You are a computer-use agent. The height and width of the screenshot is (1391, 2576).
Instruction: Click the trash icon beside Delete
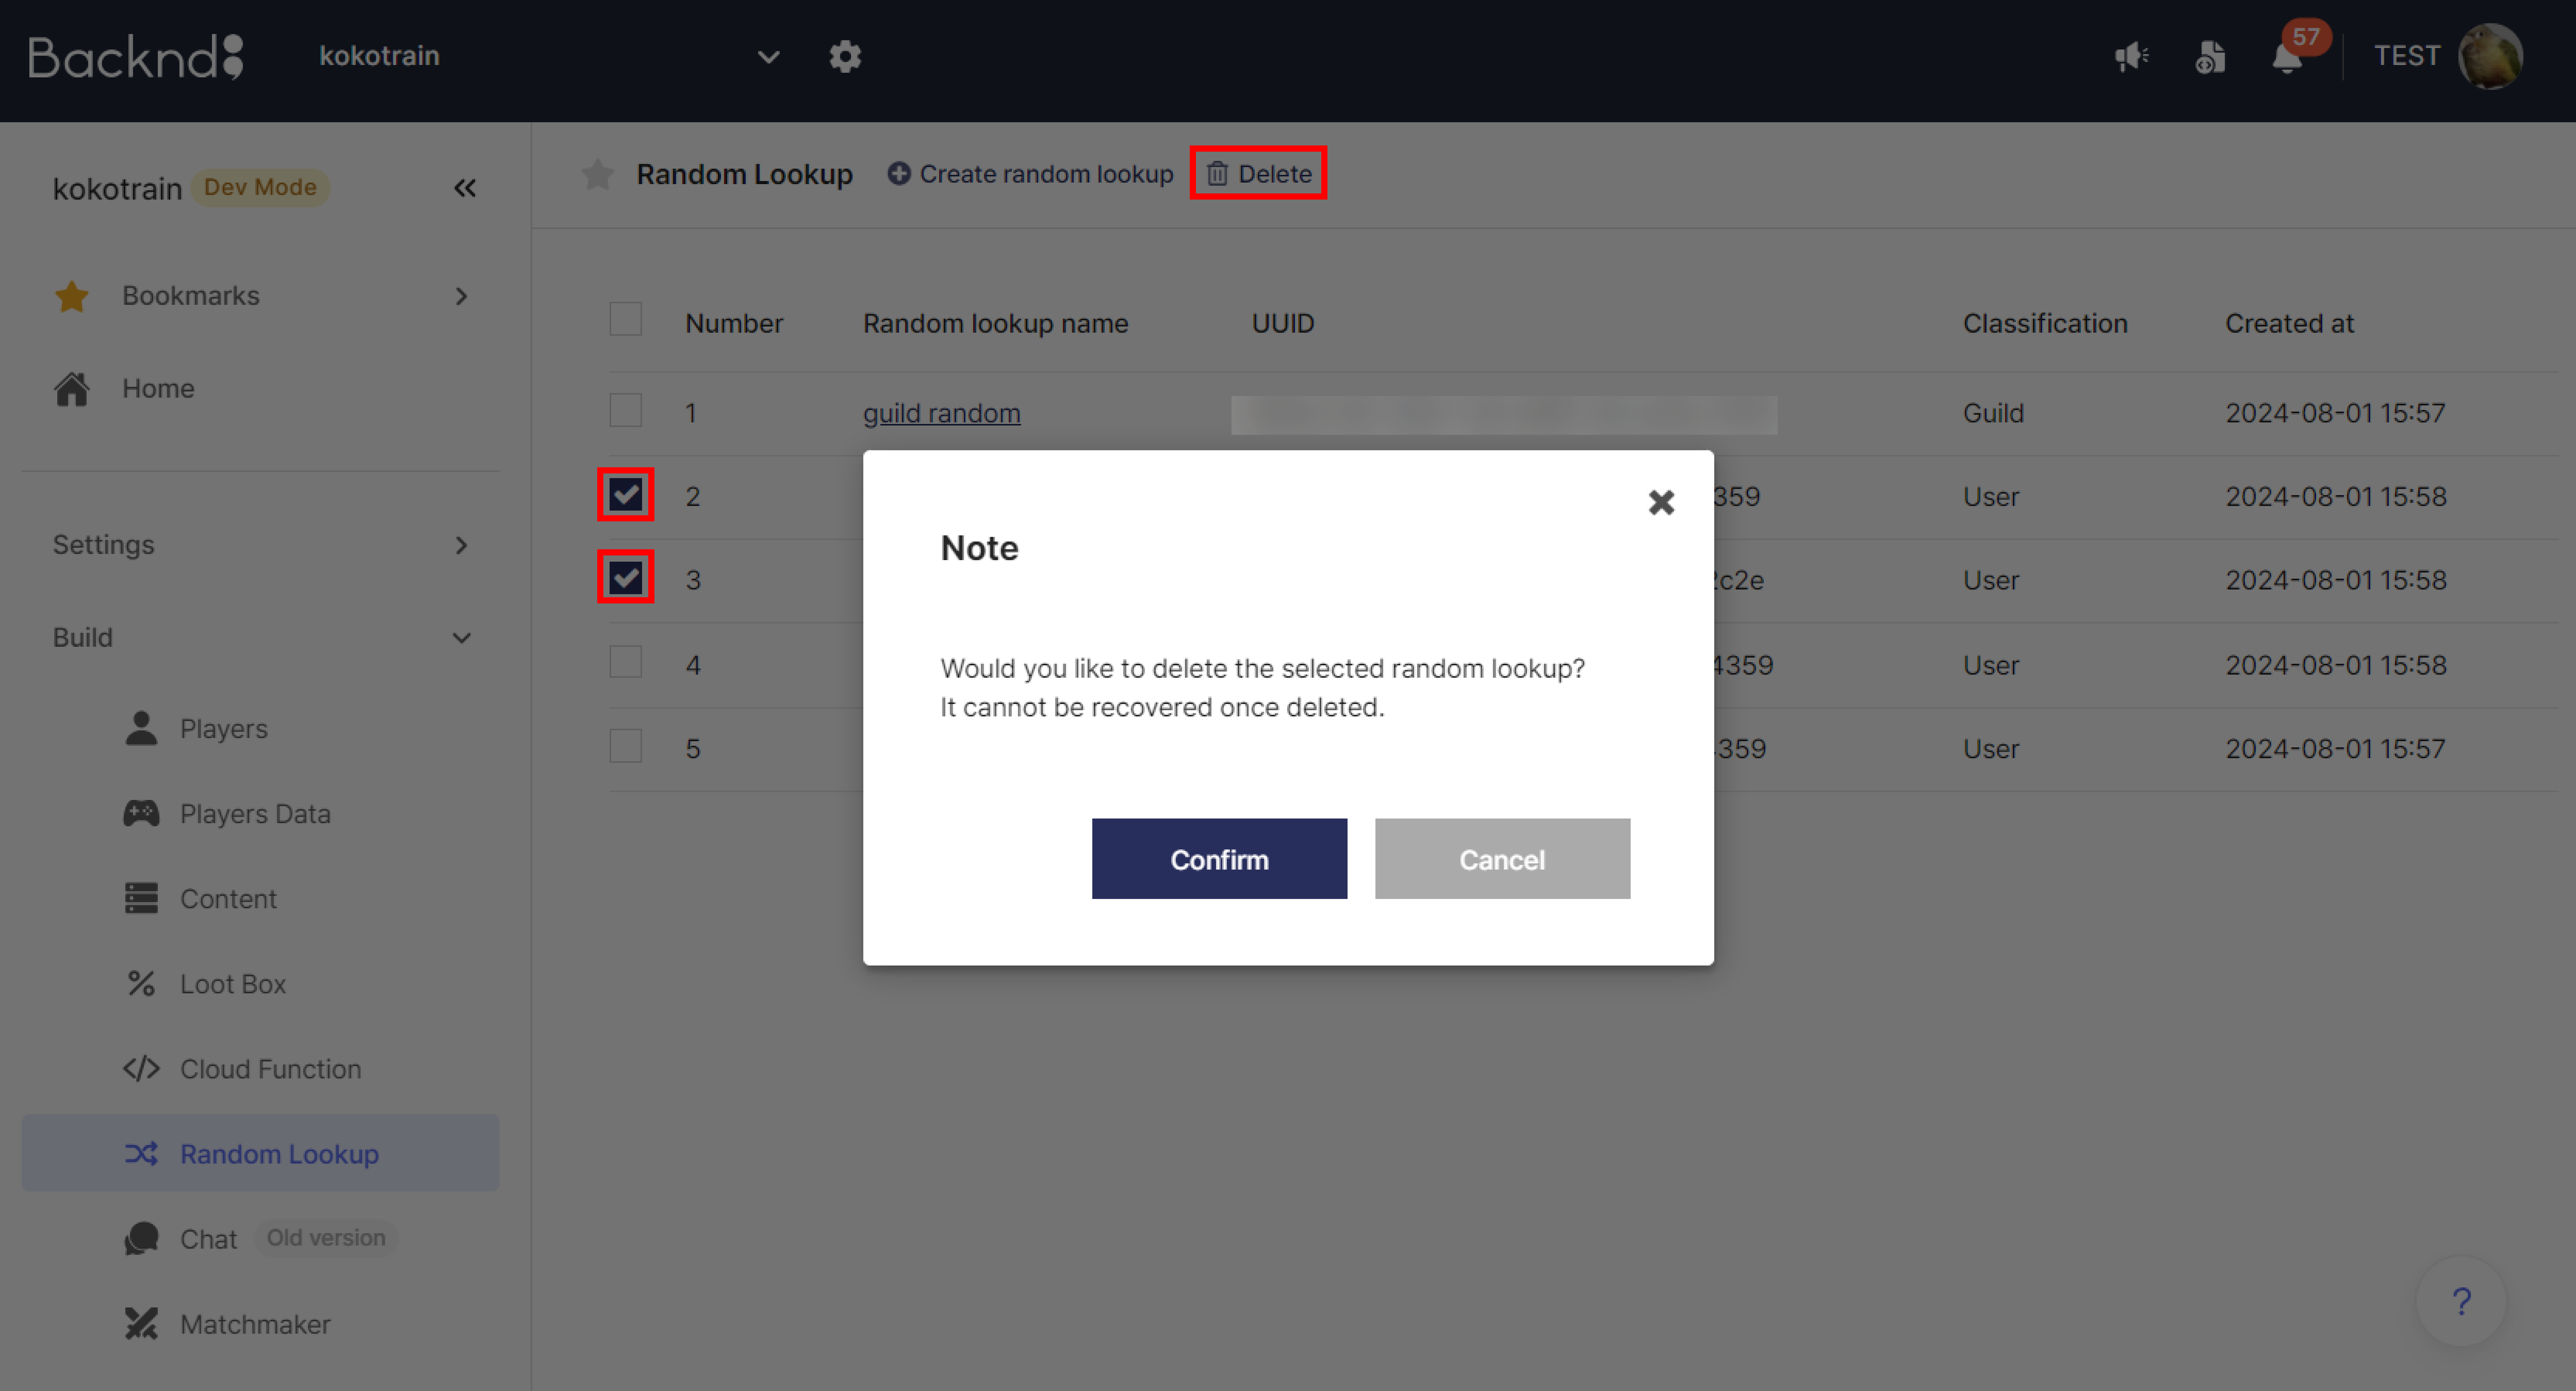coord(1217,174)
